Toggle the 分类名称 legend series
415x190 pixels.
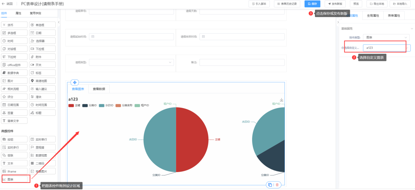[x=124, y=105]
